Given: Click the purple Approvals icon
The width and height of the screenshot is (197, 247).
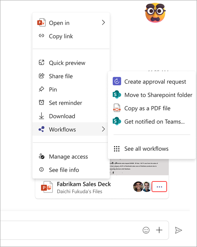Looking at the screenshot, I should point(117,81).
